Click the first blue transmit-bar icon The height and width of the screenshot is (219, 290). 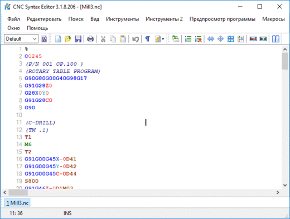[x=253, y=39]
